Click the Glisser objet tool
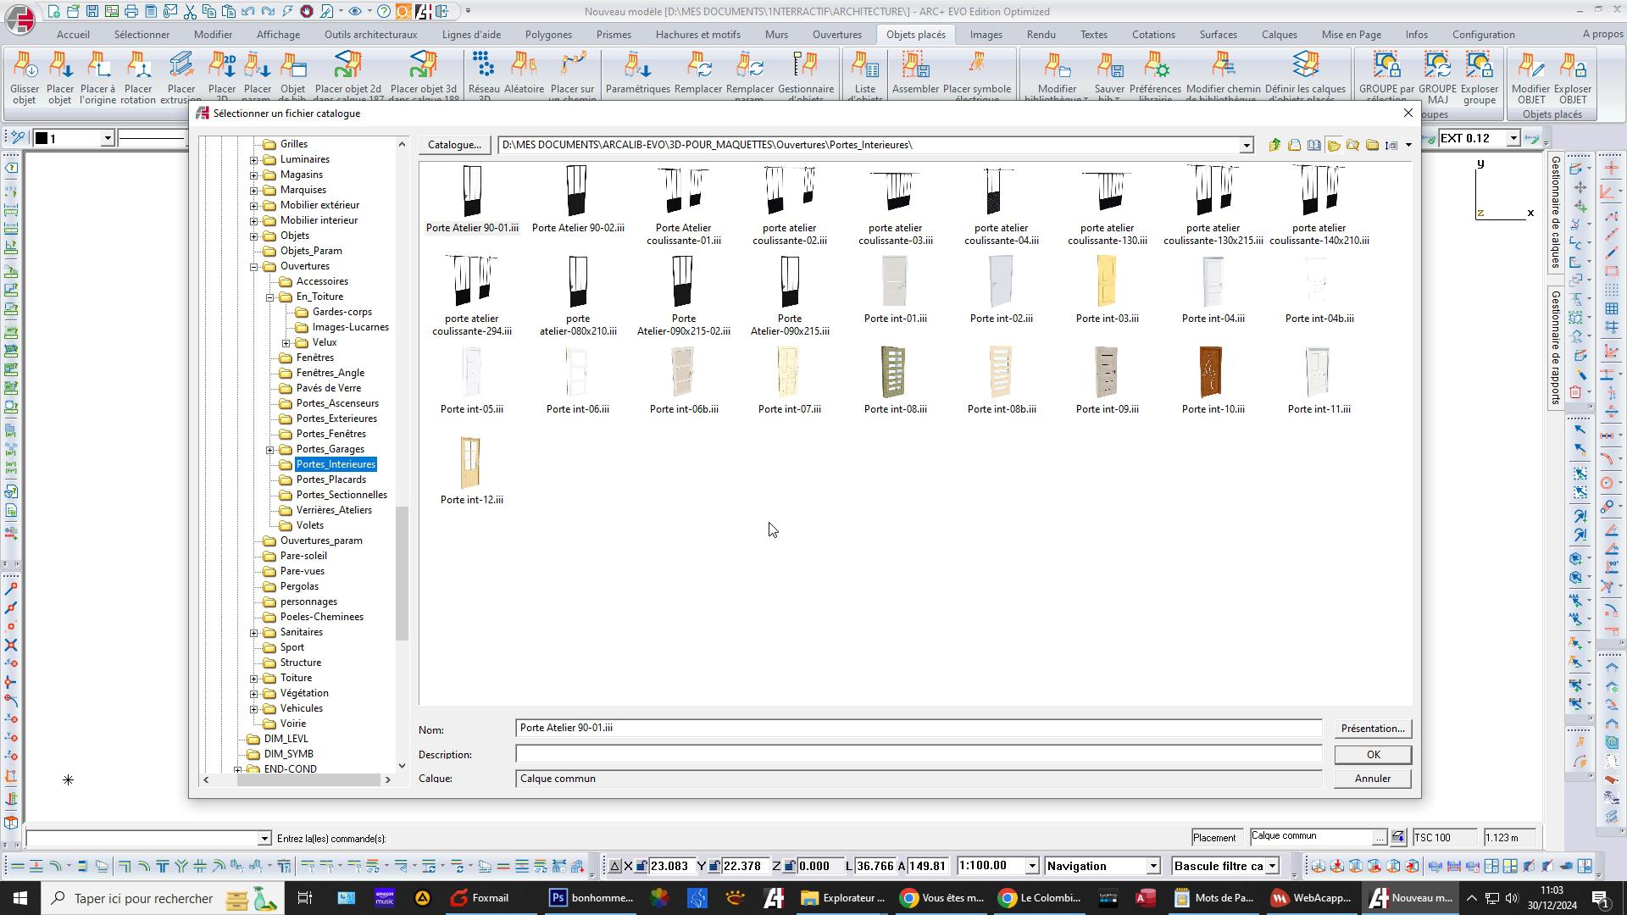The height and width of the screenshot is (915, 1627). [25, 76]
